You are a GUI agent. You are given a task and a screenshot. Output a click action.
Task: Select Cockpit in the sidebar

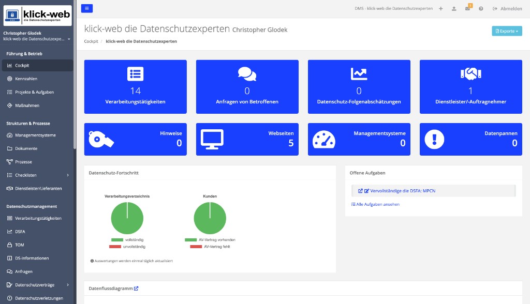click(x=37, y=66)
